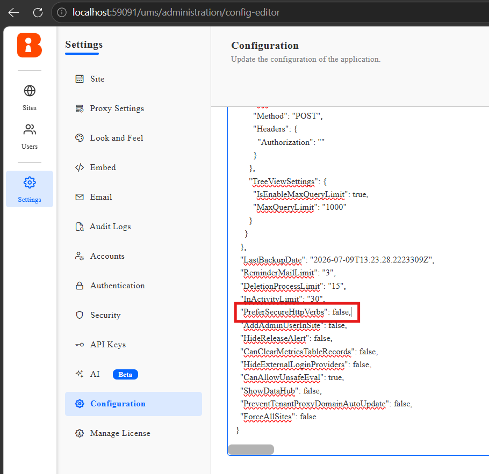The height and width of the screenshot is (474, 489).
Task: Click the Authentication lock icon
Action: pos(80,286)
